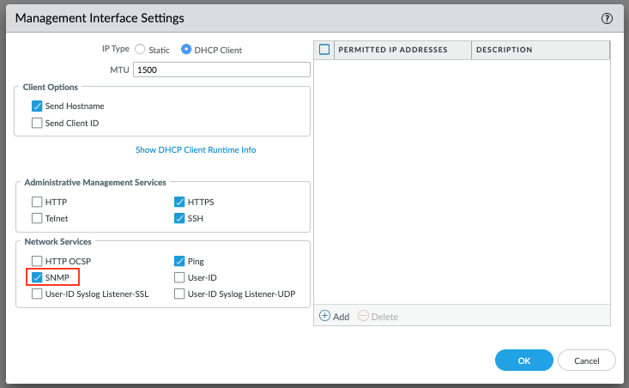Enable the Send Client ID checkbox
Image resolution: width=629 pixels, height=388 pixels.
(x=37, y=123)
